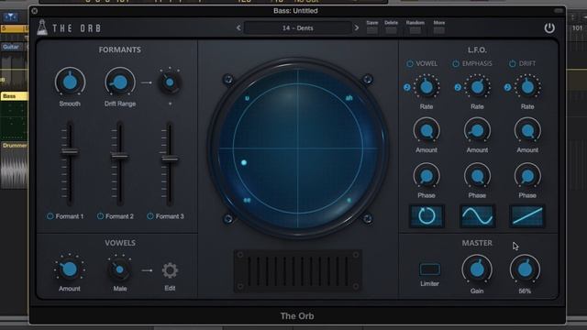587x330 pixels.
Task: Select the Drummer track in the DAW behind
Action: click(15, 145)
